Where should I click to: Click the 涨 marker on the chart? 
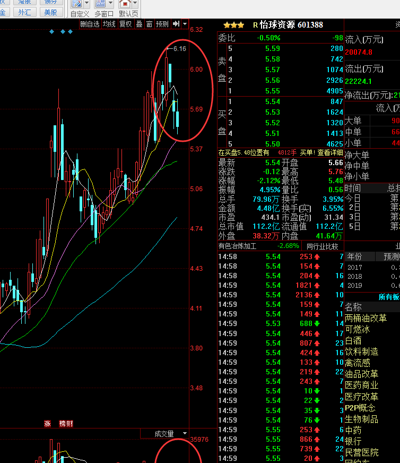tap(48, 424)
